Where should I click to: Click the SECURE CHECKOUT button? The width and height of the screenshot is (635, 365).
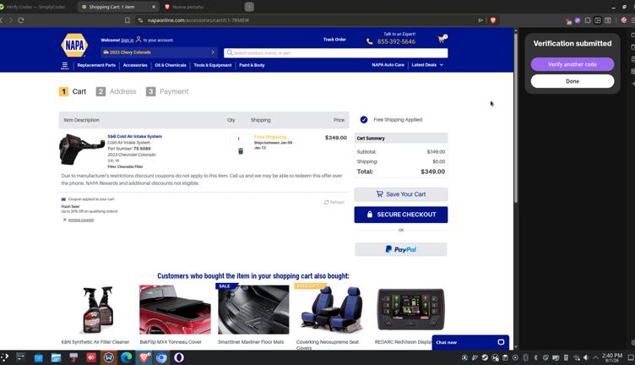[401, 215]
